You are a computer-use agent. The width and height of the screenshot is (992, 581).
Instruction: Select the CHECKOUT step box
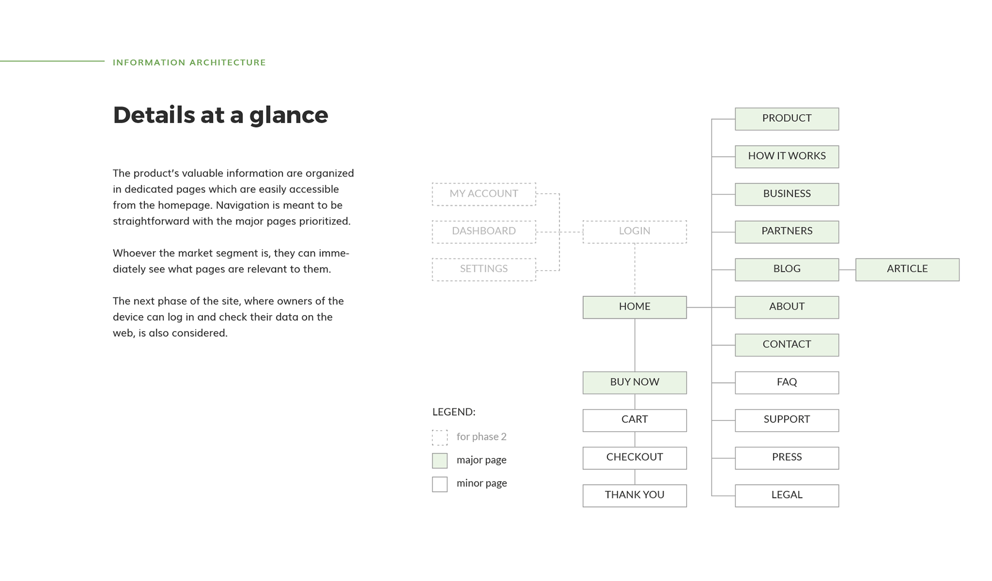(x=634, y=458)
